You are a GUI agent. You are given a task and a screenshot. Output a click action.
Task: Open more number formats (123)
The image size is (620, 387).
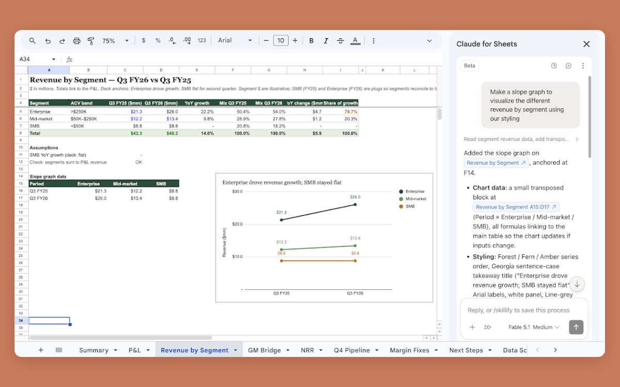tap(202, 41)
